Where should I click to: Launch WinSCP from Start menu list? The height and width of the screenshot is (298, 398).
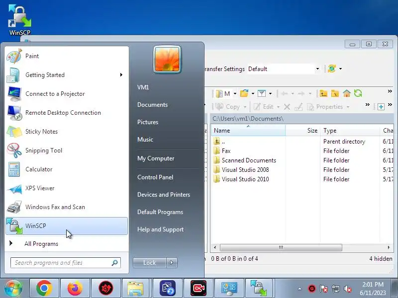67,226
